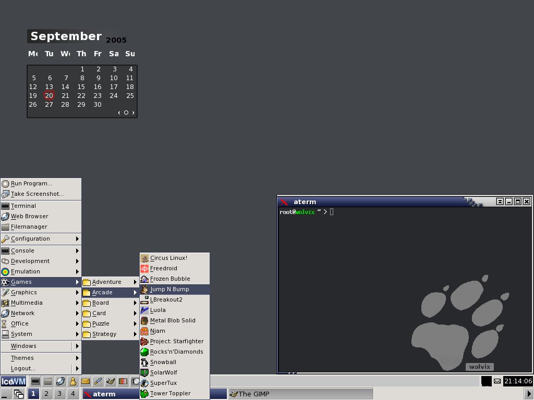This screenshot has width=534, height=400.
Task: Choose Take Screenshot... from the menu
Action: [41, 194]
